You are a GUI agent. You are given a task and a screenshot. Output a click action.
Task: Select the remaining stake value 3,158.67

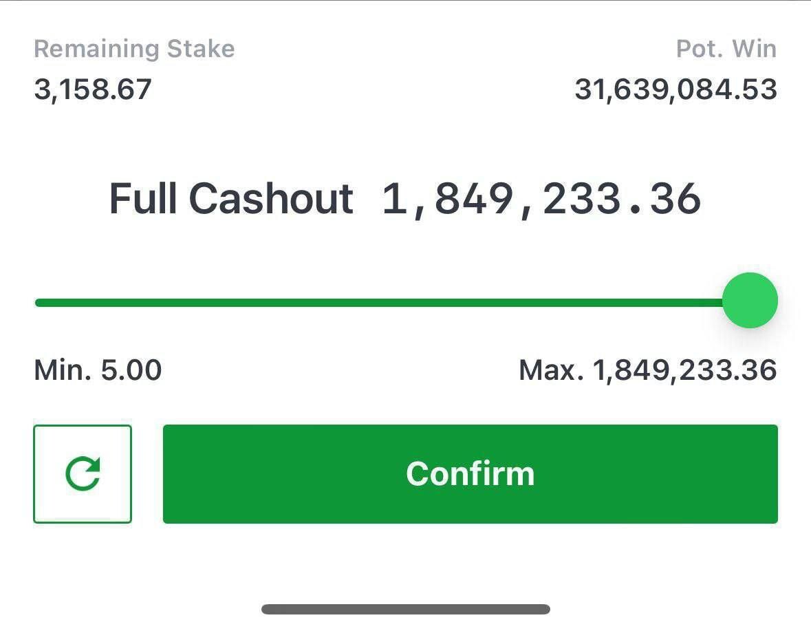(93, 89)
